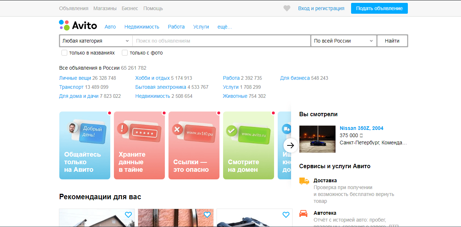Image resolution: width=461 pixels, height=227 pixels.
Task: Expand the 'По всей России' region dropdown
Action: click(x=344, y=41)
